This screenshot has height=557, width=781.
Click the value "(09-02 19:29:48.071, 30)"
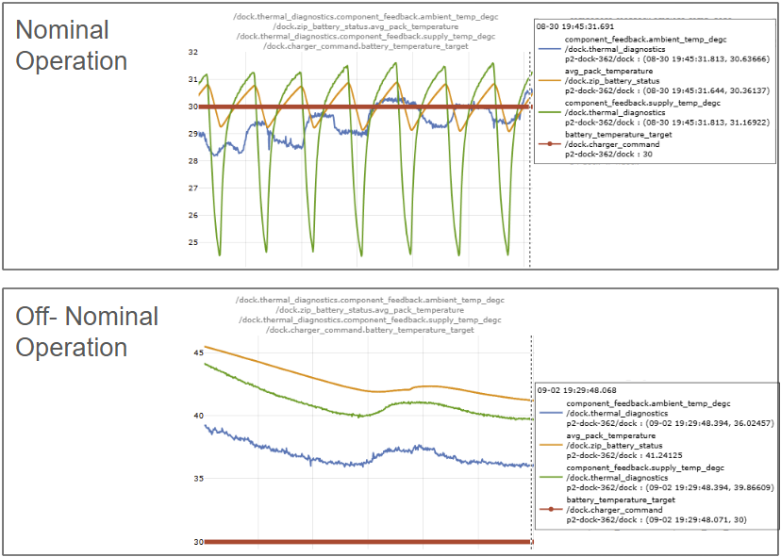coord(697,520)
